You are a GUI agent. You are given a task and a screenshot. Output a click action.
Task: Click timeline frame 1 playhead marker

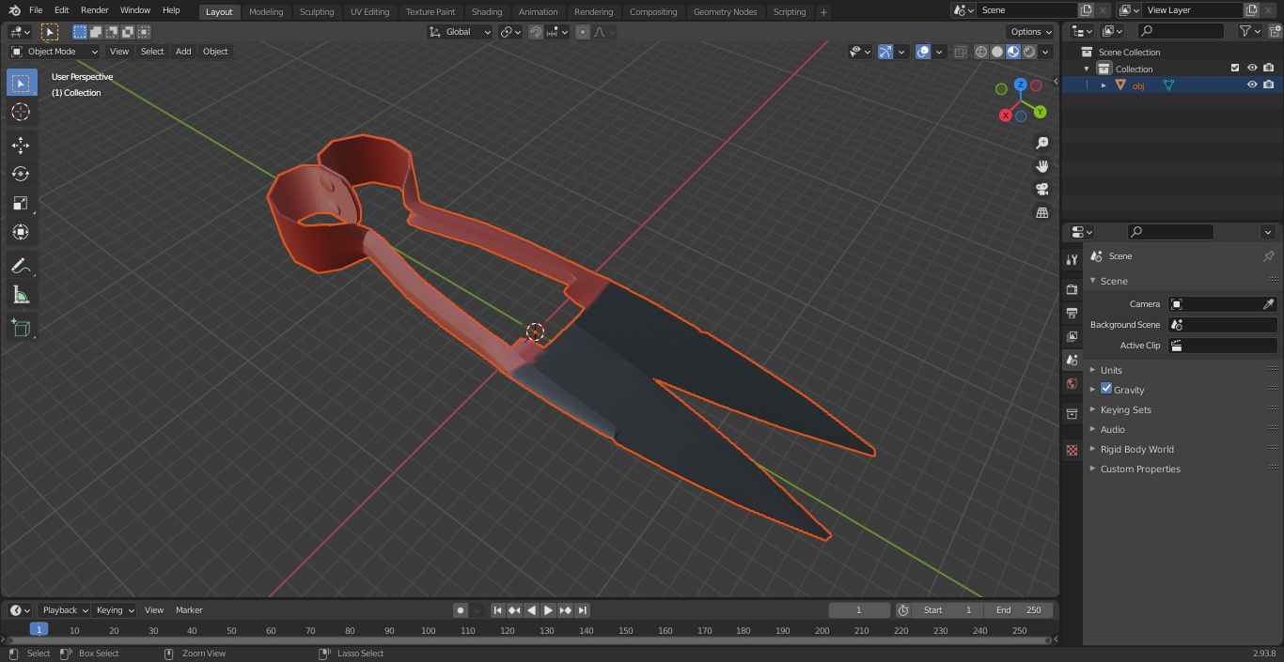(39, 629)
